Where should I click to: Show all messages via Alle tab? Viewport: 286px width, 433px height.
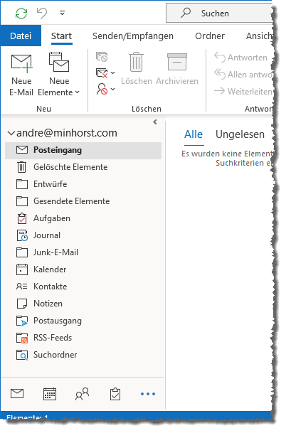click(194, 135)
